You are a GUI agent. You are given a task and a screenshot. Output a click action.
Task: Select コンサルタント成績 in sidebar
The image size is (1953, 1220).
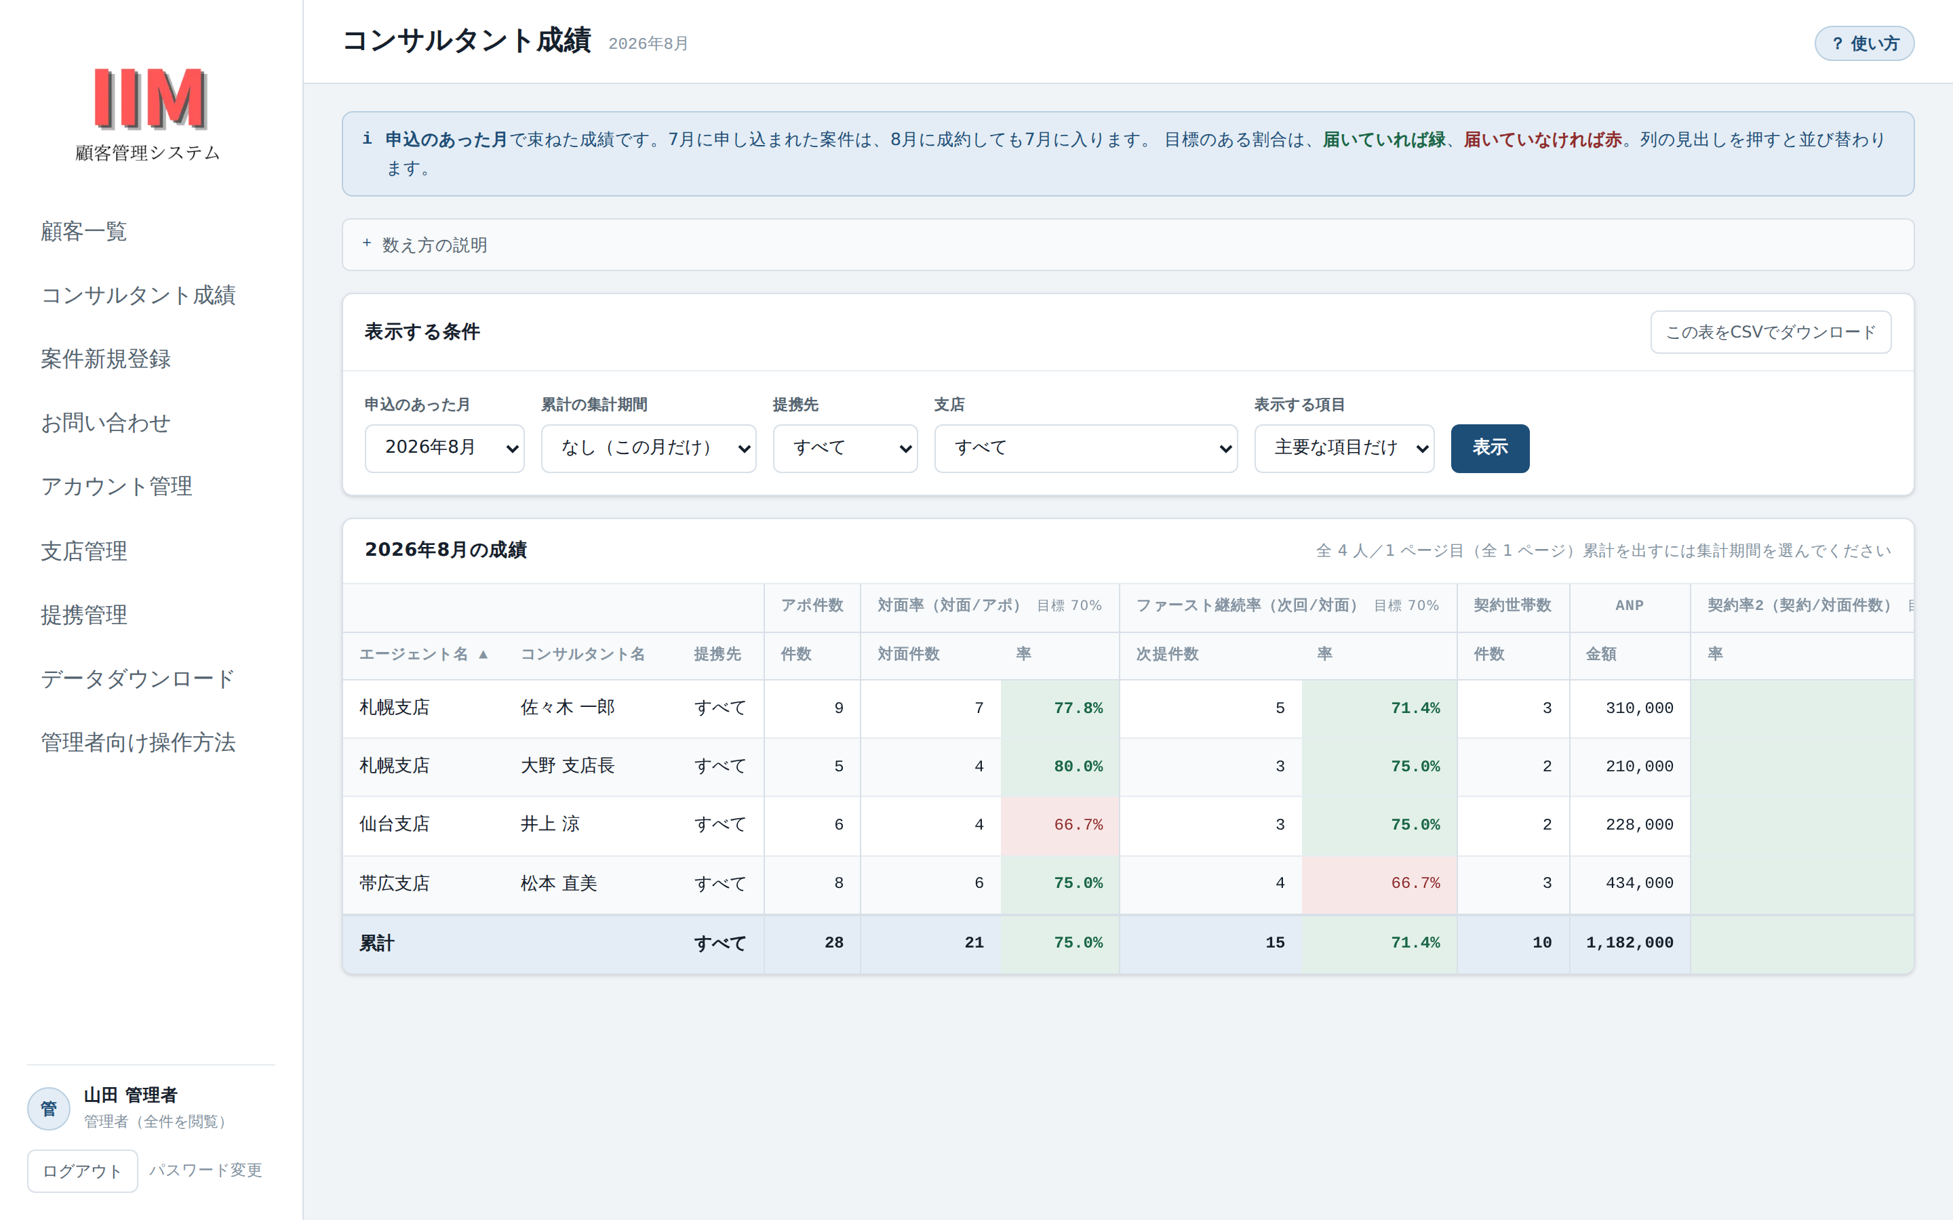(x=138, y=296)
